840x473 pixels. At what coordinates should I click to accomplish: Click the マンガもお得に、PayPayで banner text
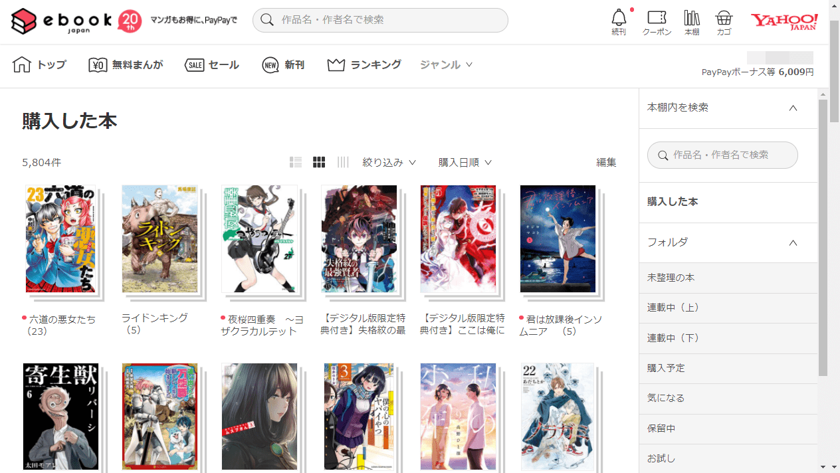click(194, 20)
